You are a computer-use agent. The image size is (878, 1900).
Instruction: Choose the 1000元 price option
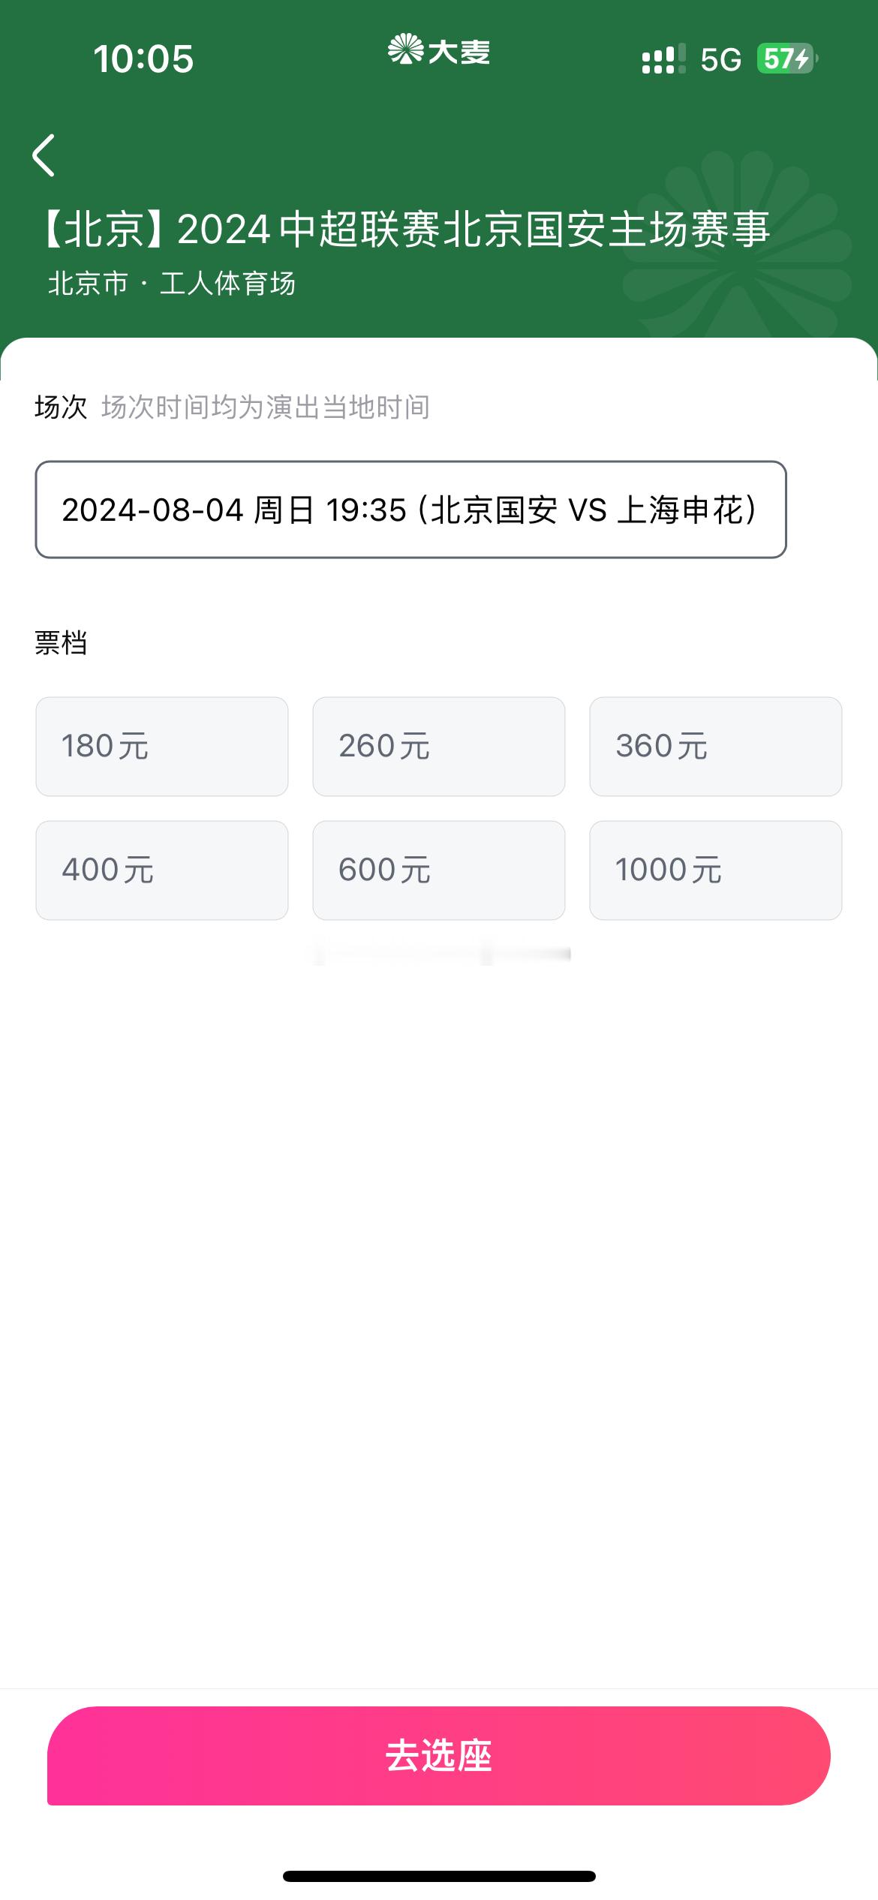[716, 870]
